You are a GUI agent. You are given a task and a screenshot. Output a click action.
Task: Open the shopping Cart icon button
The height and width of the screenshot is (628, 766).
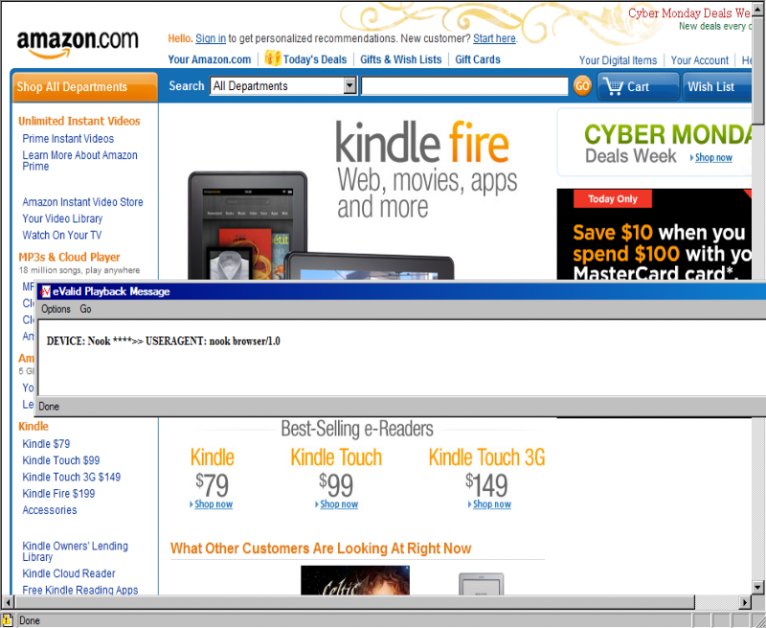tap(638, 86)
